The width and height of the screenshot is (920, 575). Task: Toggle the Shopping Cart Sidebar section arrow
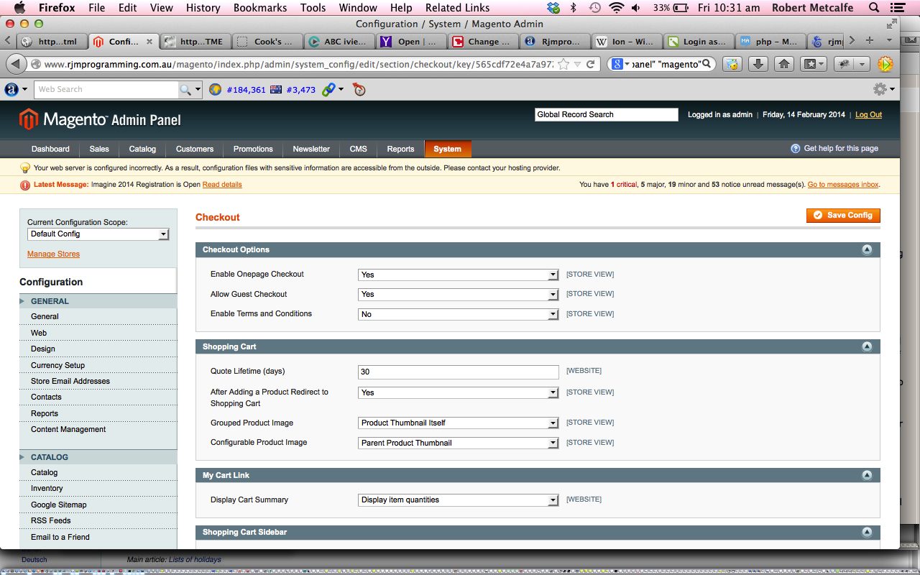click(867, 533)
